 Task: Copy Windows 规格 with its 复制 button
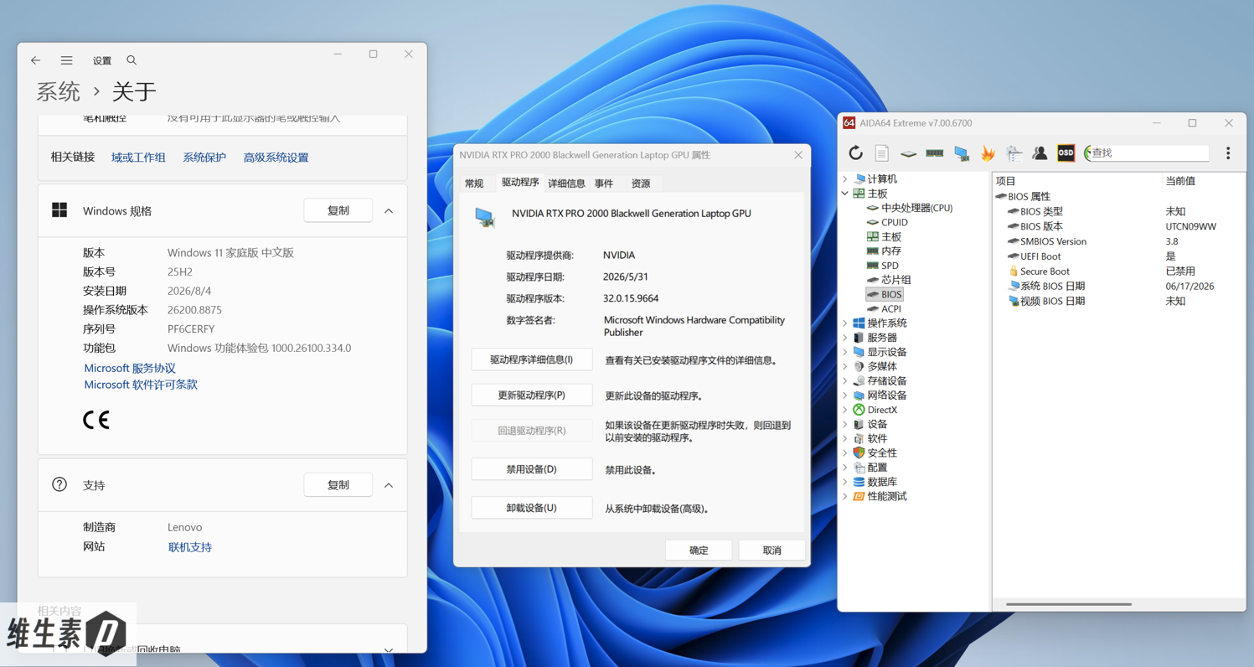pyautogui.click(x=338, y=210)
